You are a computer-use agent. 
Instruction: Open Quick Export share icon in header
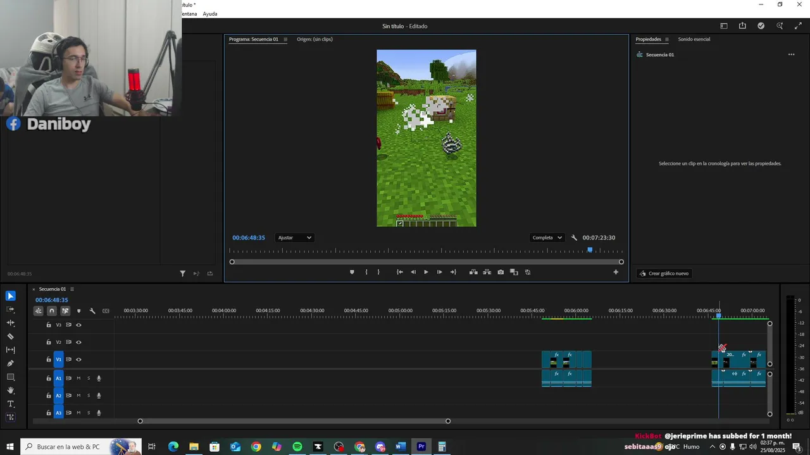[742, 26]
